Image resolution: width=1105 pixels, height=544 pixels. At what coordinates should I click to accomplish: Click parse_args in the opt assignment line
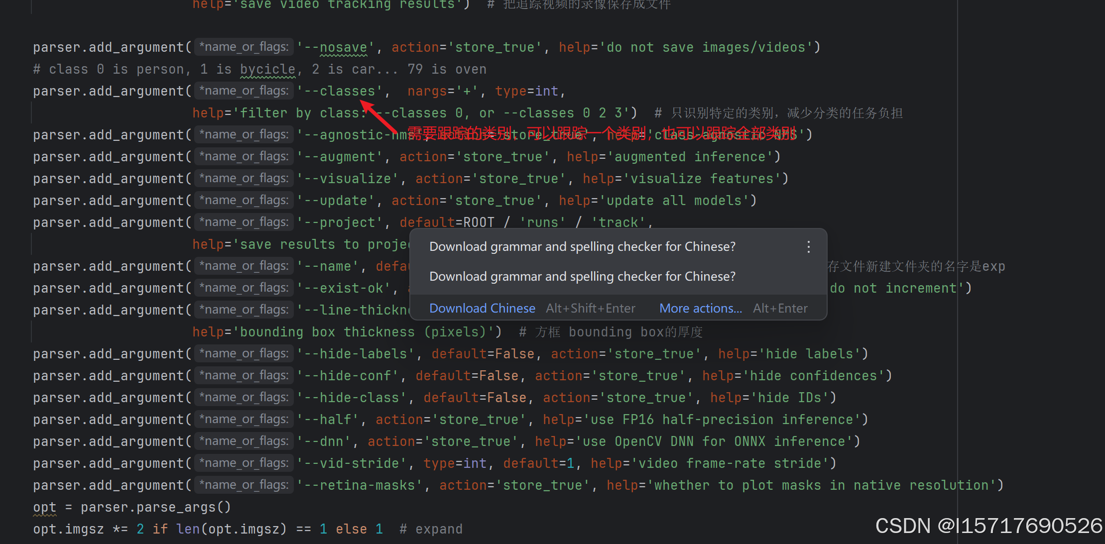click(x=175, y=508)
